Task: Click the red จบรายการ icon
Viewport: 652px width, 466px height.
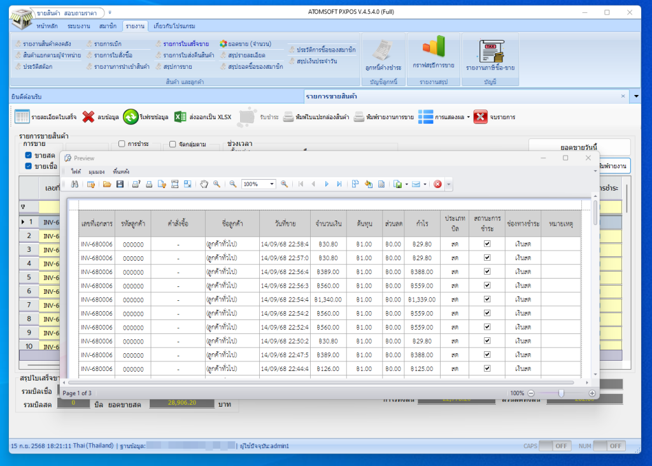Action: [x=480, y=117]
